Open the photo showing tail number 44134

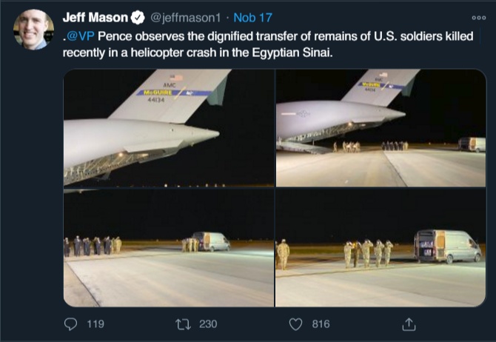pos(168,127)
